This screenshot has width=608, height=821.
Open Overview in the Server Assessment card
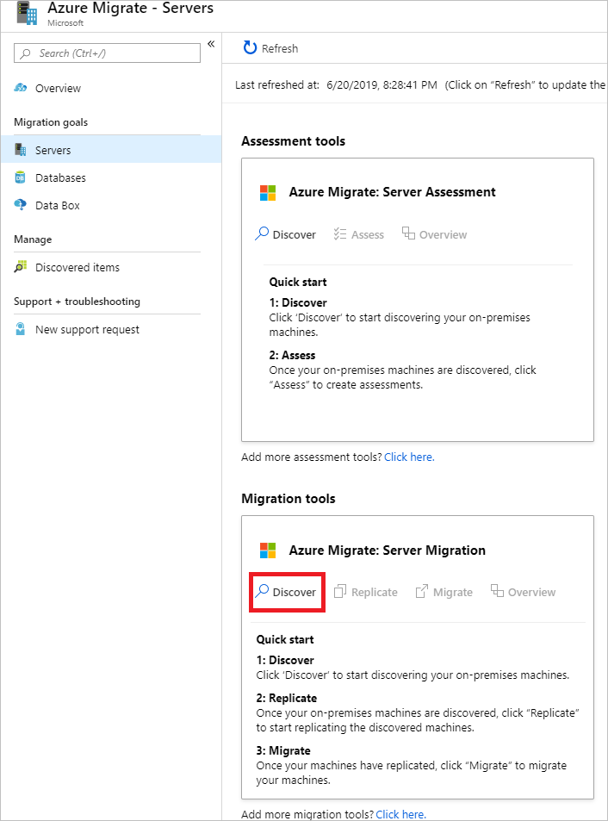(x=408, y=233)
